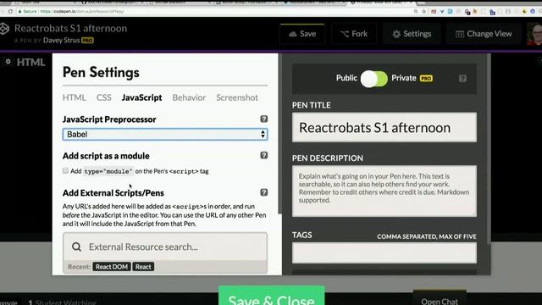Open help for Add script as module

[263, 155]
